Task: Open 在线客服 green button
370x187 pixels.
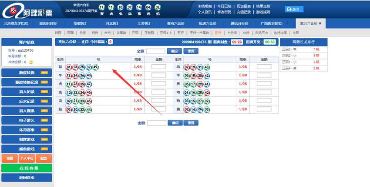Action: [27, 168]
